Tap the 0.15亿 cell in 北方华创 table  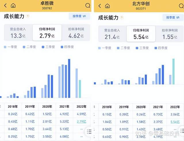(x=107, y=114)
